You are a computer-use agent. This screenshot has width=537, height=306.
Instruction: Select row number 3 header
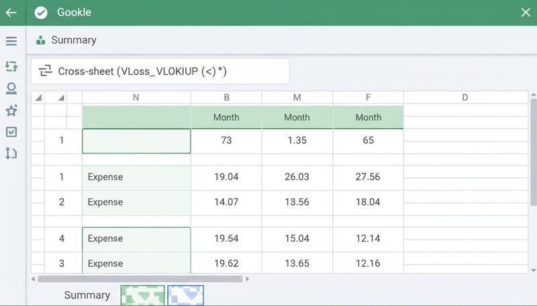[x=62, y=263]
